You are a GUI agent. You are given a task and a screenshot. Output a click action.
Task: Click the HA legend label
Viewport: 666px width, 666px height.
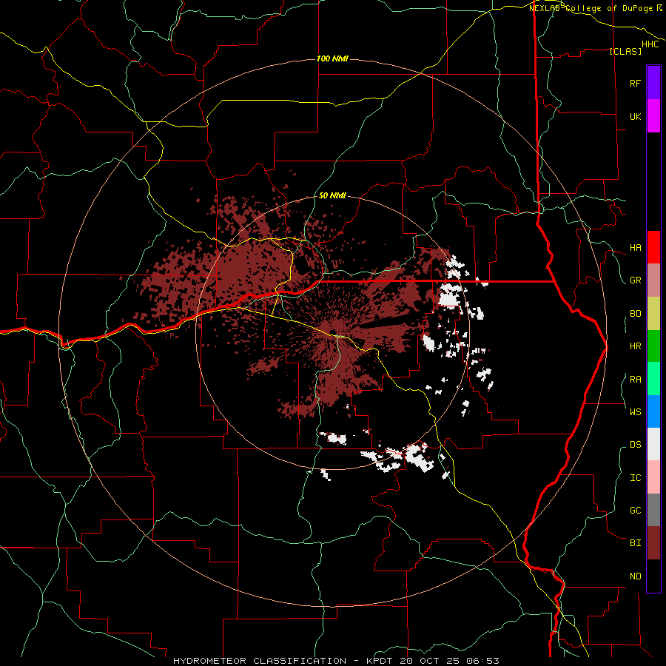[x=635, y=247]
